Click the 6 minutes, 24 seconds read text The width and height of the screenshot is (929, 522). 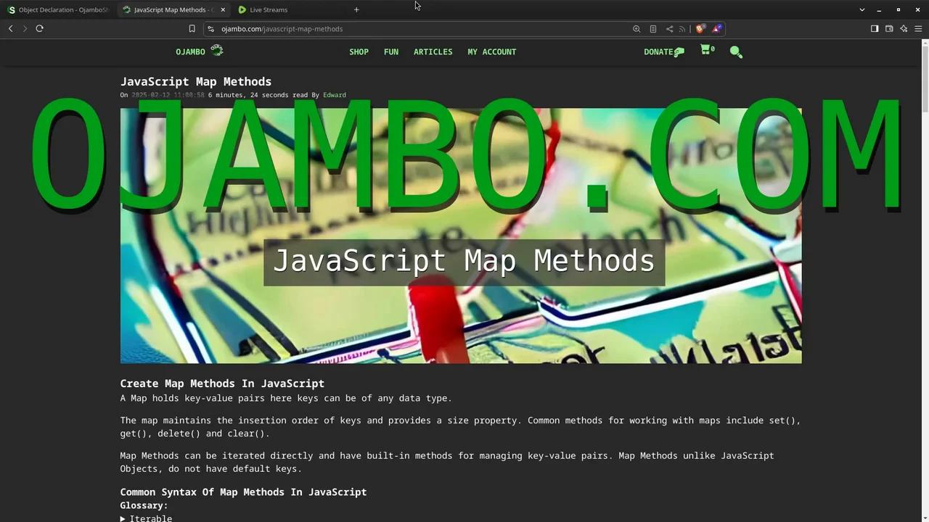(258, 95)
